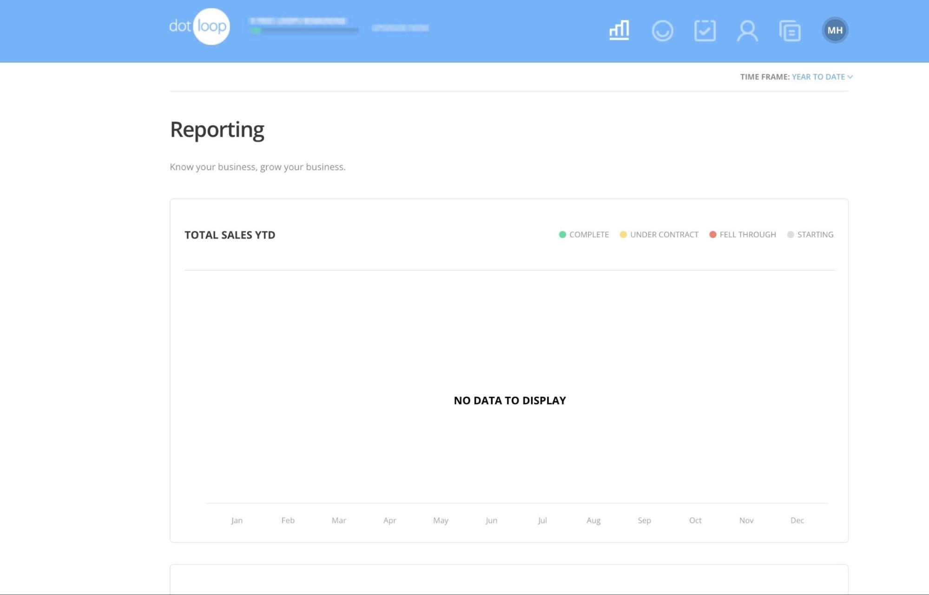Click the Jan label on the chart axis
This screenshot has height=595, width=929.
pyautogui.click(x=237, y=520)
